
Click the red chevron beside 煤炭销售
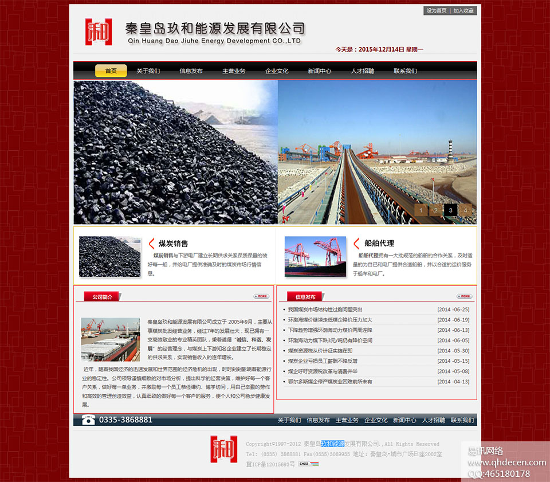tap(152, 243)
